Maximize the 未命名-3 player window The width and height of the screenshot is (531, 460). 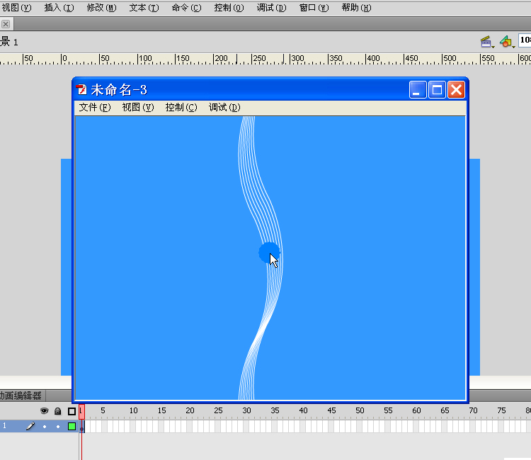[437, 90]
